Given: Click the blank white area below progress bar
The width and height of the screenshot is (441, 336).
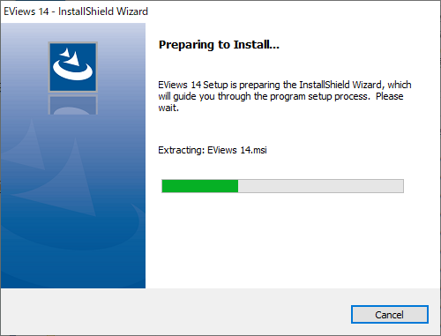Looking at the screenshot, I should tap(293, 241).
